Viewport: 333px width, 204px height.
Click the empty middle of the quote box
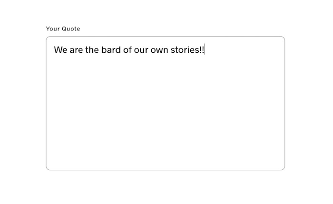point(165,106)
